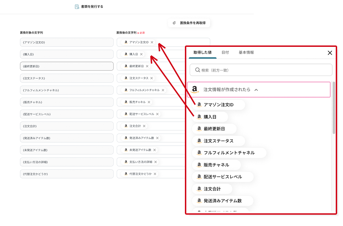The height and width of the screenshot is (226, 343).
Task: Switch to the 日付 tab
Action: 225,53
